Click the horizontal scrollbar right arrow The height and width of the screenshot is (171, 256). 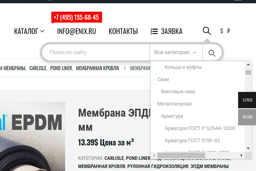(x=241, y=155)
